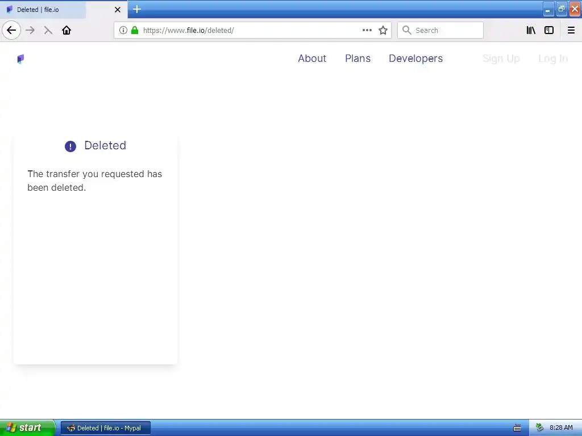Stop page loading with the X button
This screenshot has width=582, height=436.
pyautogui.click(x=48, y=30)
